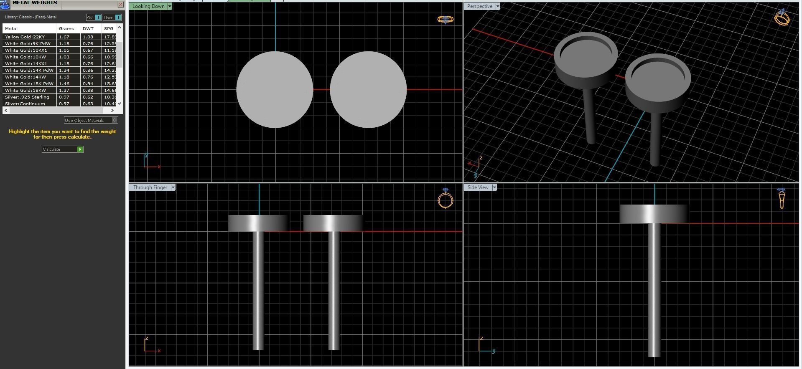Select the White Gold:18KW row
Image resolution: width=802 pixels, height=369 pixels.
60,90
